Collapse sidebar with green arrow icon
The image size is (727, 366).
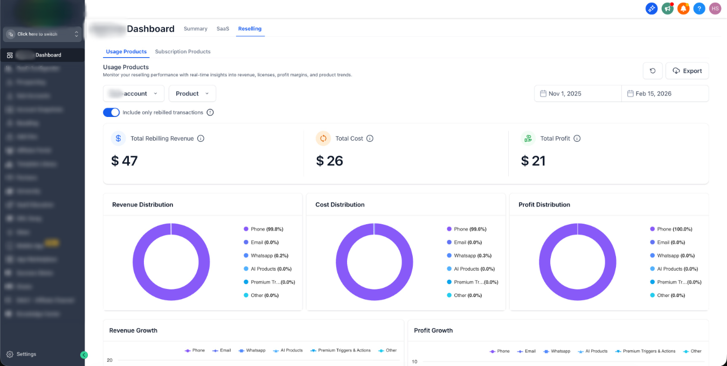pos(84,355)
